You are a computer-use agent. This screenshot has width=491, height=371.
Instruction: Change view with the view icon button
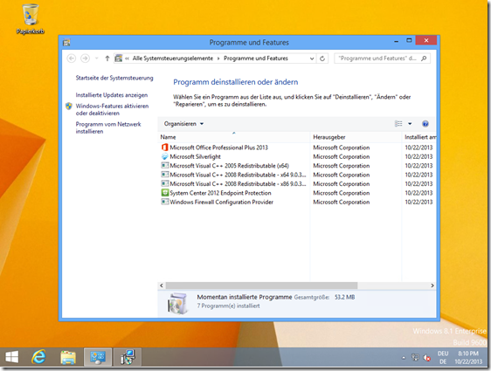click(398, 124)
